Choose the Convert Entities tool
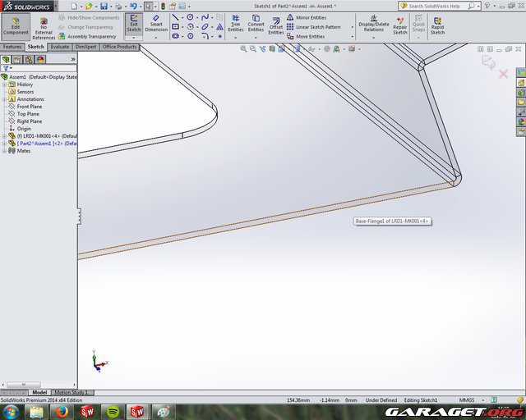526x420 pixels. point(256,25)
